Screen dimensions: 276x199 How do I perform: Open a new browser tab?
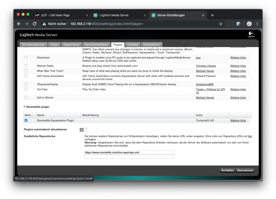tap(212, 15)
